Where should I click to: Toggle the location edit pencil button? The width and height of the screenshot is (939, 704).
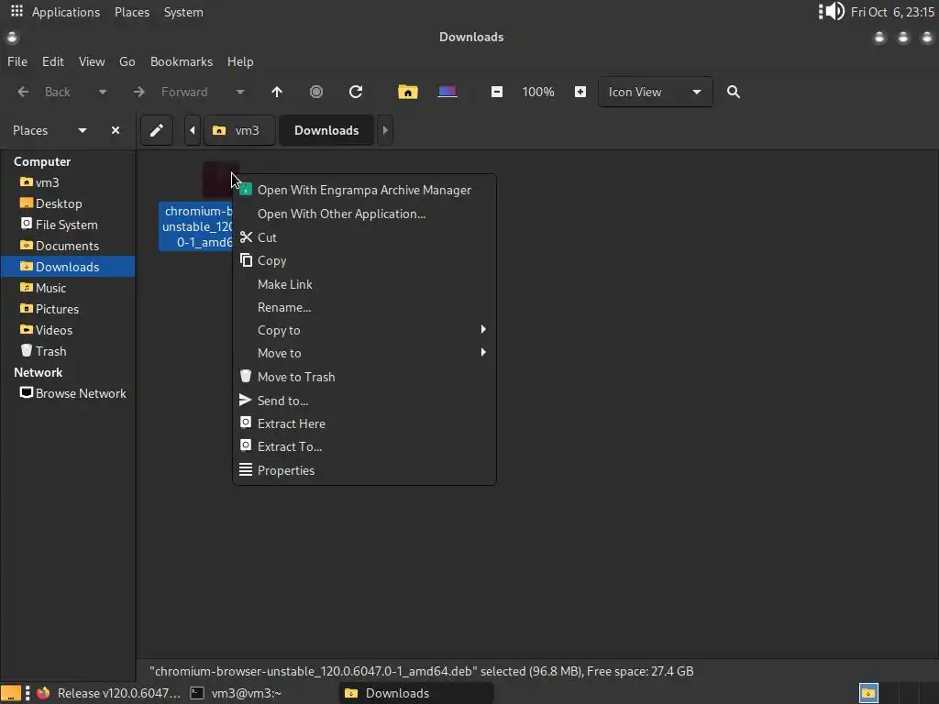[x=156, y=130]
